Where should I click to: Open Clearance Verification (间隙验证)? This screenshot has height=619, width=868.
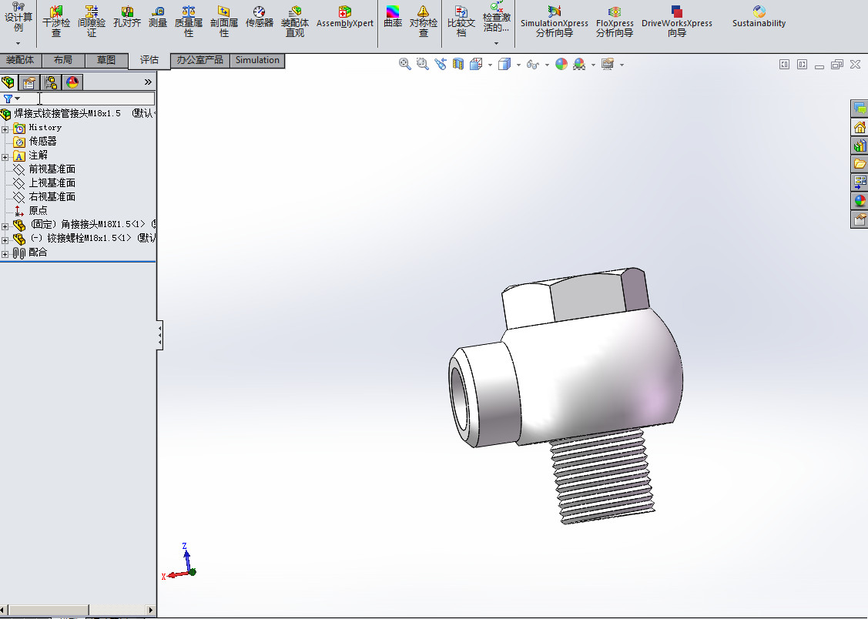point(92,21)
